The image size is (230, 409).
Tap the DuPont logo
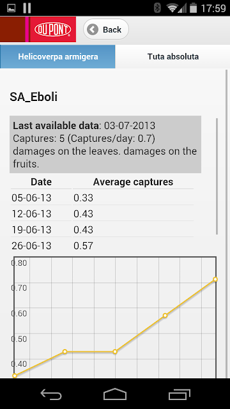point(53,29)
